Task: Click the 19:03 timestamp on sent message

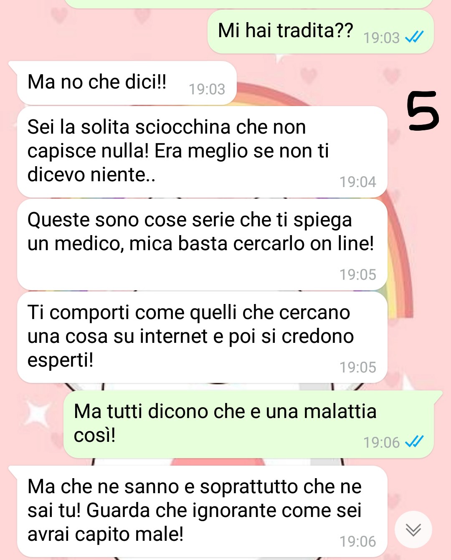Action: click(x=382, y=38)
